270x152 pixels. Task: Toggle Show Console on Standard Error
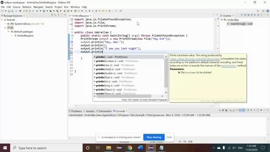244,110
